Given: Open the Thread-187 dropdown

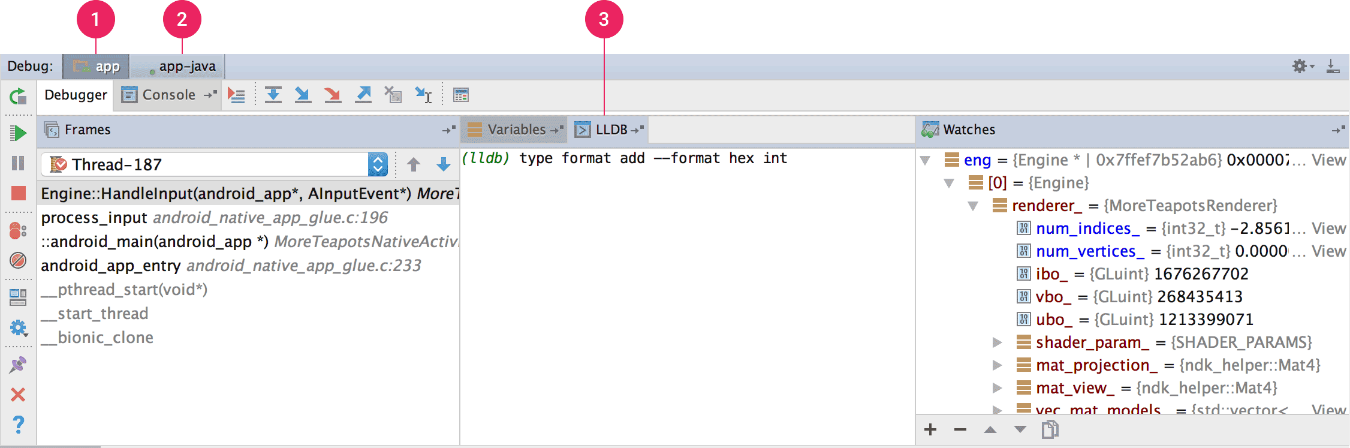Looking at the screenshot, I should [x=378, y=164].
